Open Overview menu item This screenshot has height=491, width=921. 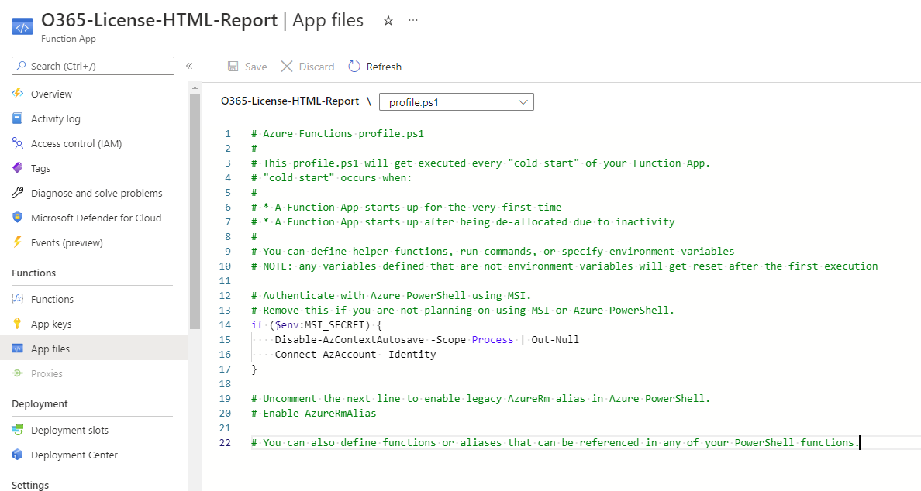tap(52, 94)
